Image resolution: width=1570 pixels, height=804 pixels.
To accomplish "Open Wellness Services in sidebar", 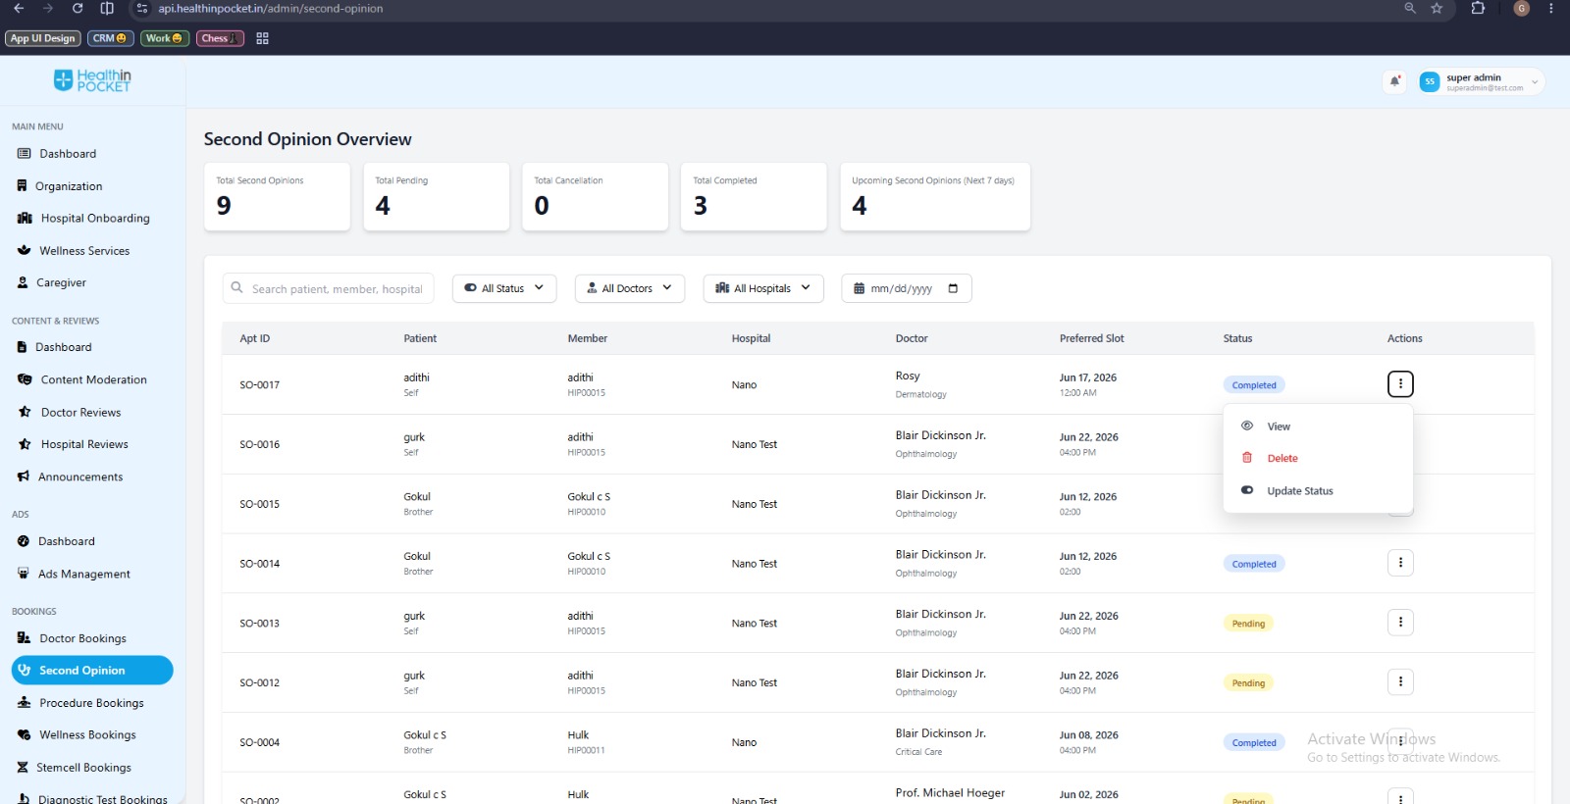I will click(x=74, y=251).
